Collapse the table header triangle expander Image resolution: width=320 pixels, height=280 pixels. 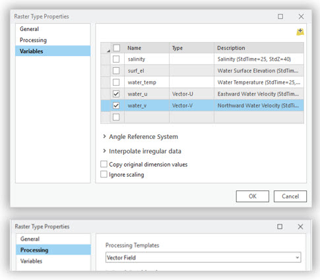click(x=108, y=51)
